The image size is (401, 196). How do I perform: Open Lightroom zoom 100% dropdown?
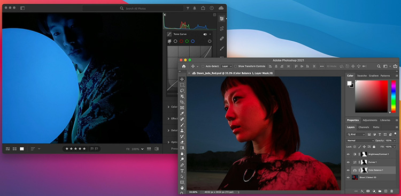[x=142, y=149]
